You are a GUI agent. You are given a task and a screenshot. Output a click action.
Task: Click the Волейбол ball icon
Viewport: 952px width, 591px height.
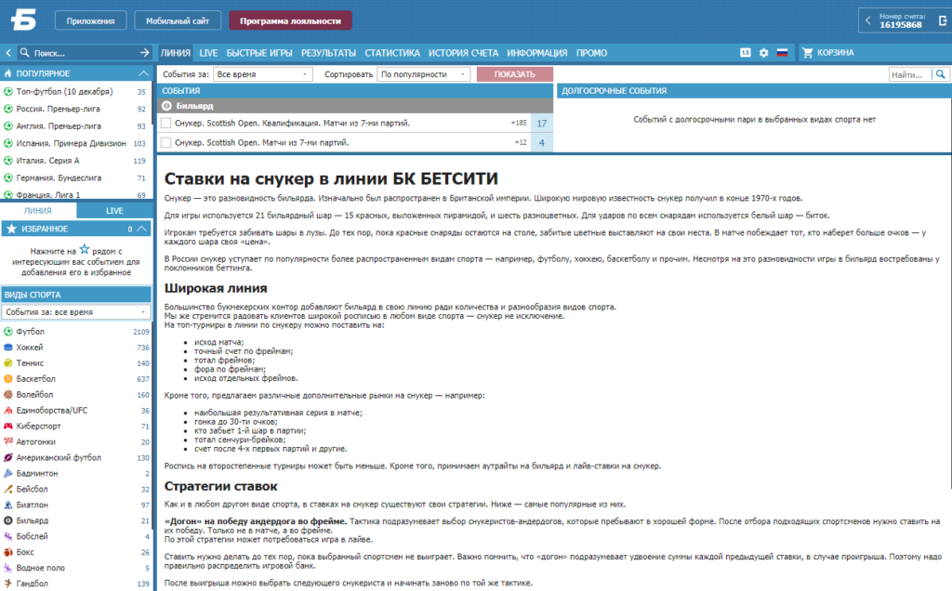[8, 394]
